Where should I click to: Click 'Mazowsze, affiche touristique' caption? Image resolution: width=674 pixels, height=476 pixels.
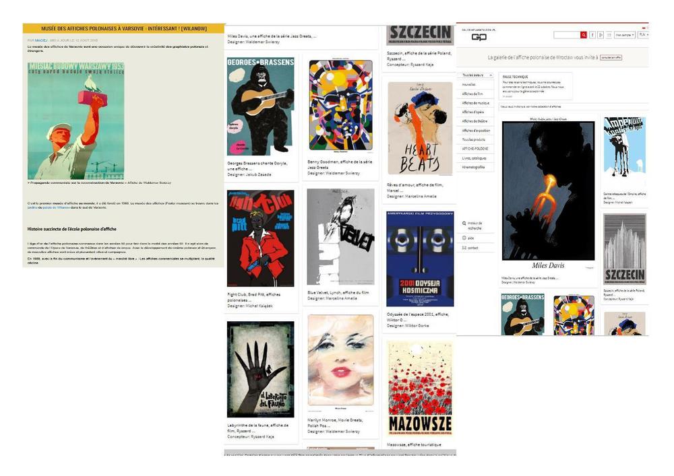(x=414, y=444)
